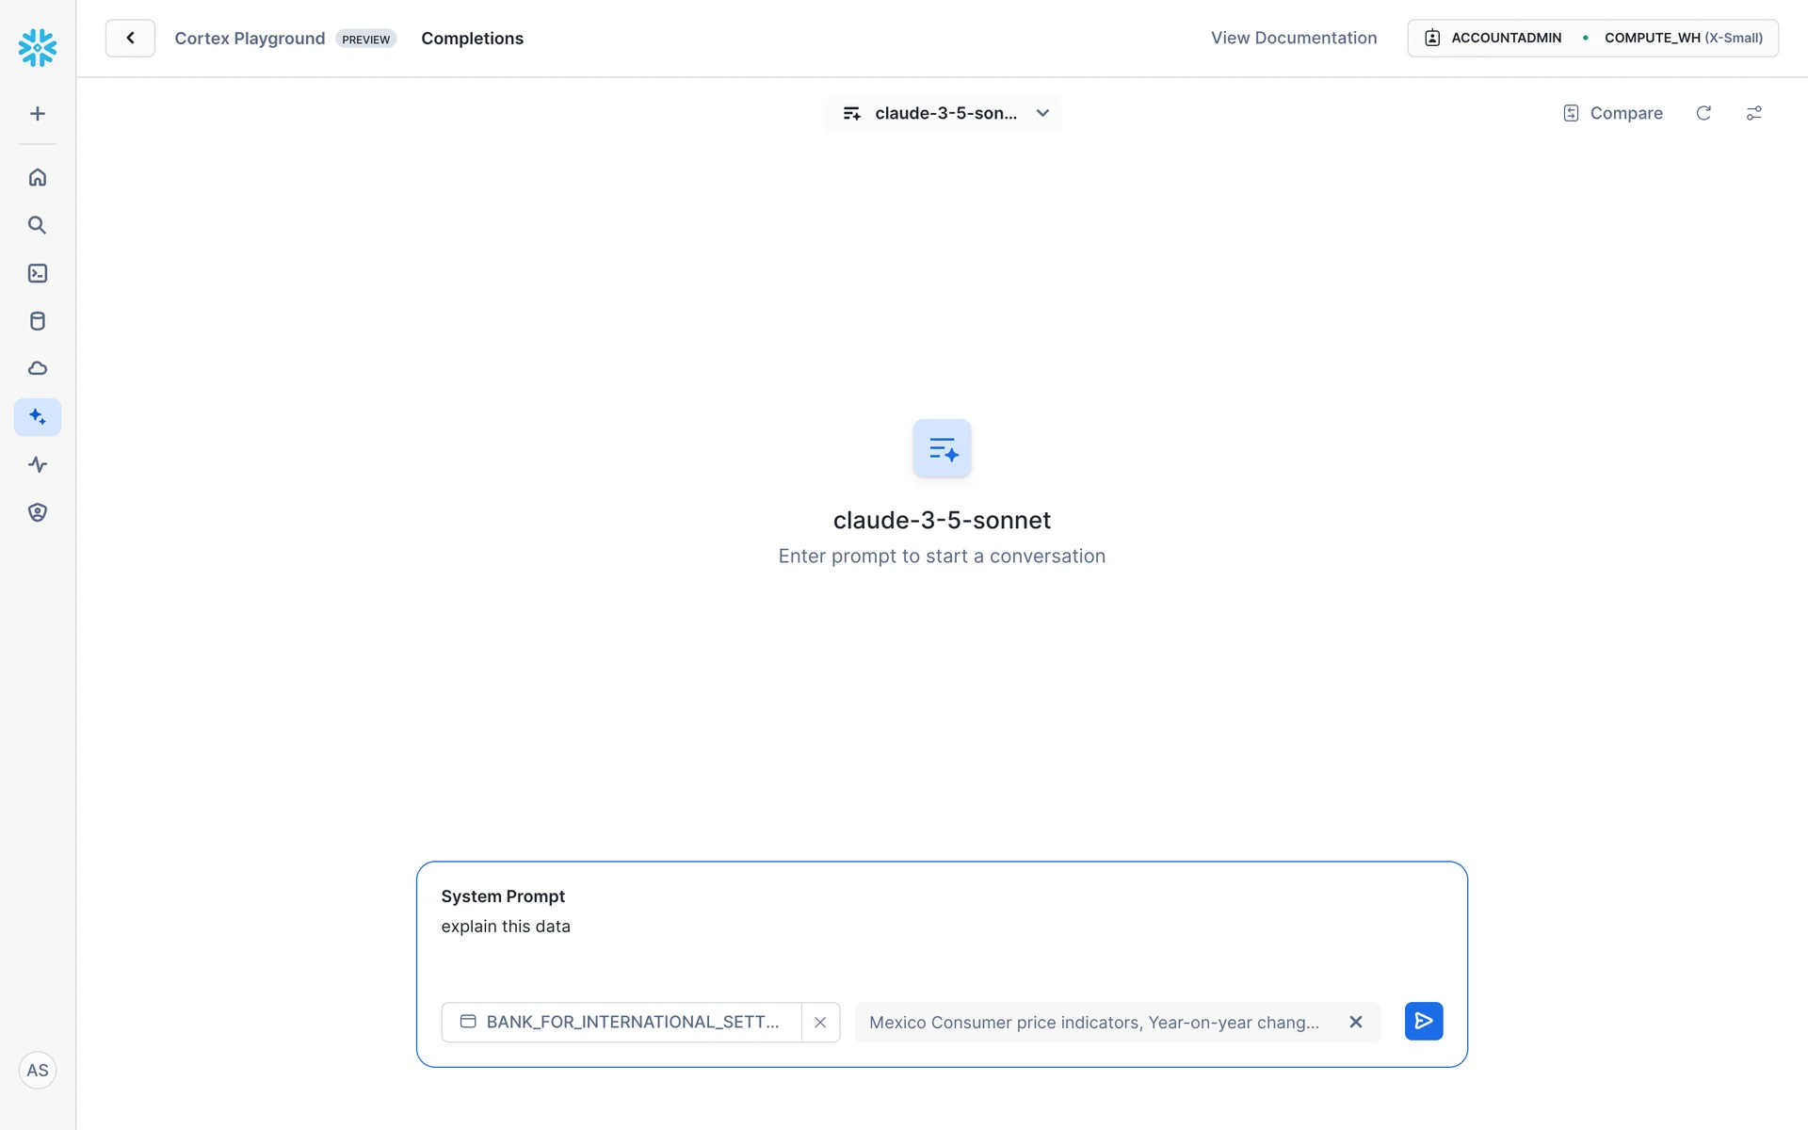1808x1130 pixels.
Task: Click the System Prompt text field
Action: [942, 927]
